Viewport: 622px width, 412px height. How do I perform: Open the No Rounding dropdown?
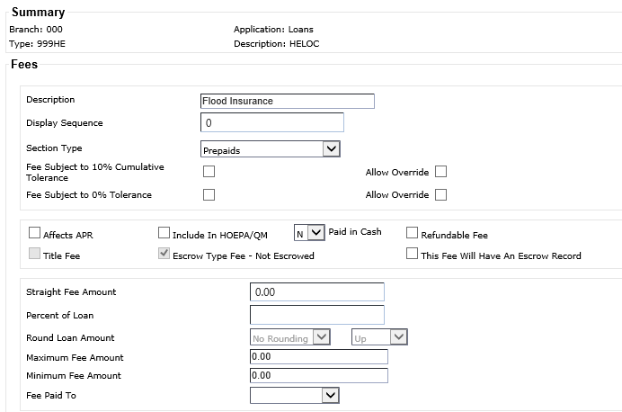tap(290, 337)
